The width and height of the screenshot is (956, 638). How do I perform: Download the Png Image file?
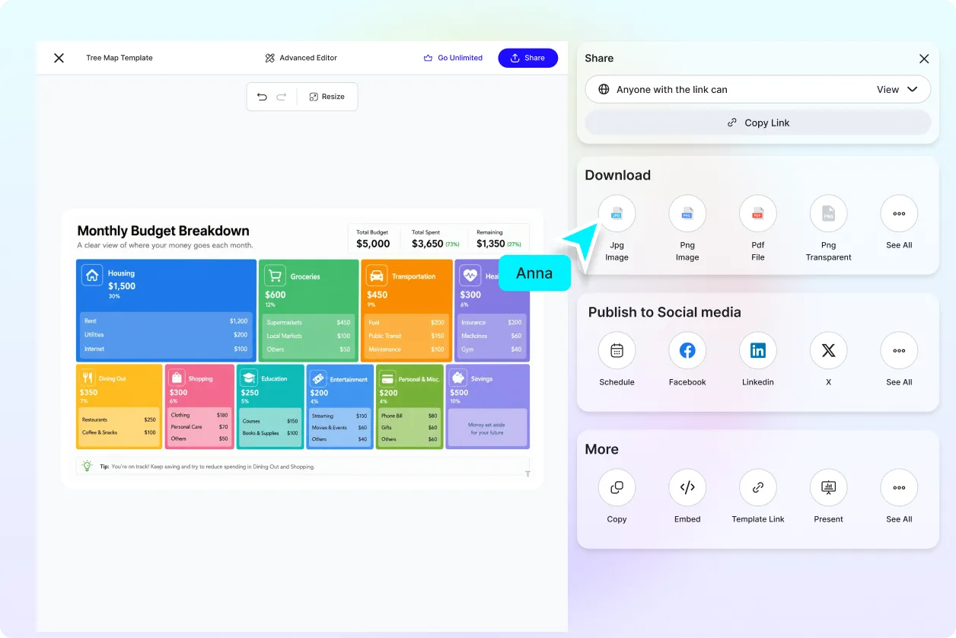687,214
